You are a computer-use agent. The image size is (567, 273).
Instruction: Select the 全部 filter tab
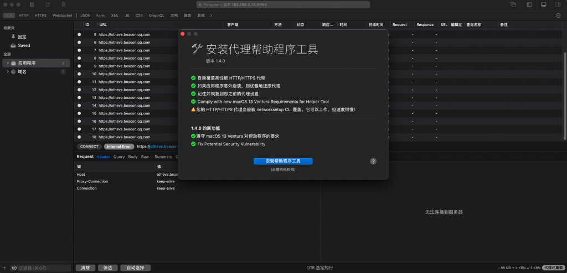[x=9, y=15]
